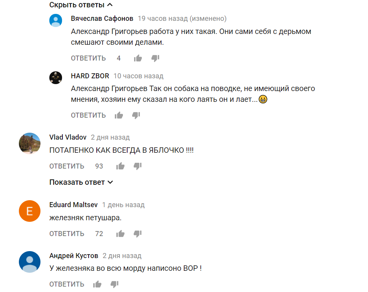The width and height of the screenshot is (368, 292).
Task: Collapse replies with Скрыть ответы
Action: (81, 5)
